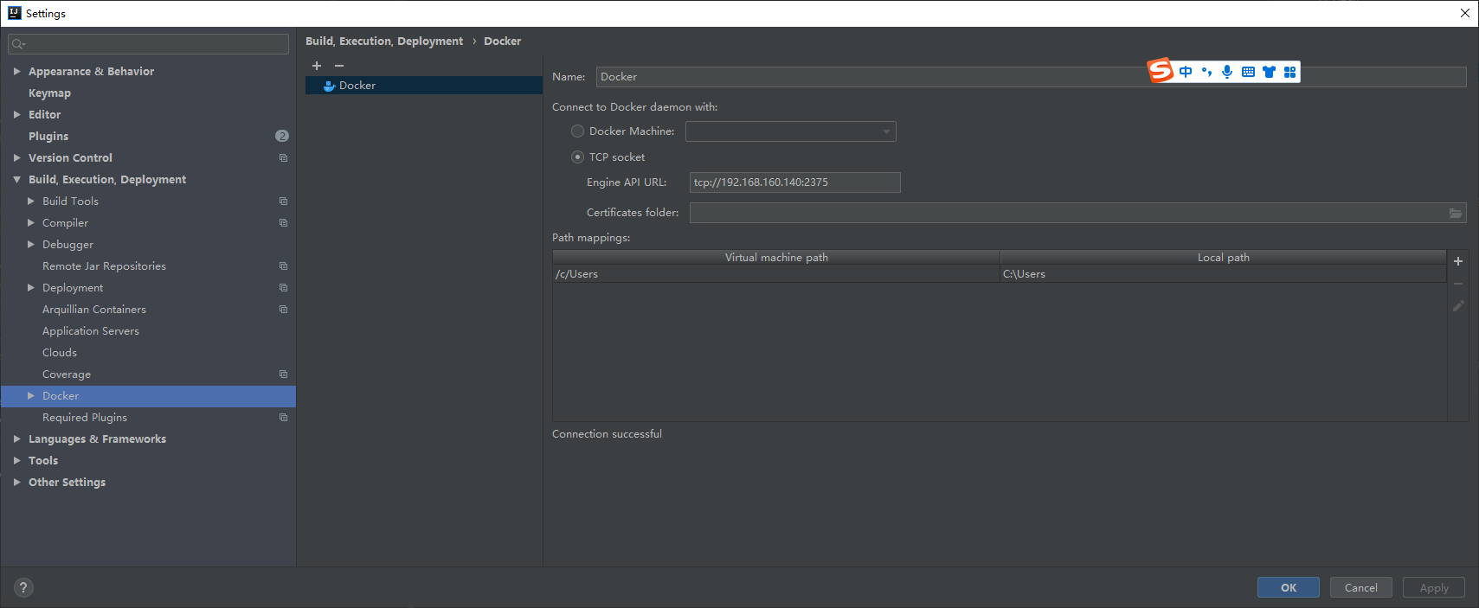Select Keymap in the settings tree
Viewport: 1479px width, 608px height.
[49, 93]
